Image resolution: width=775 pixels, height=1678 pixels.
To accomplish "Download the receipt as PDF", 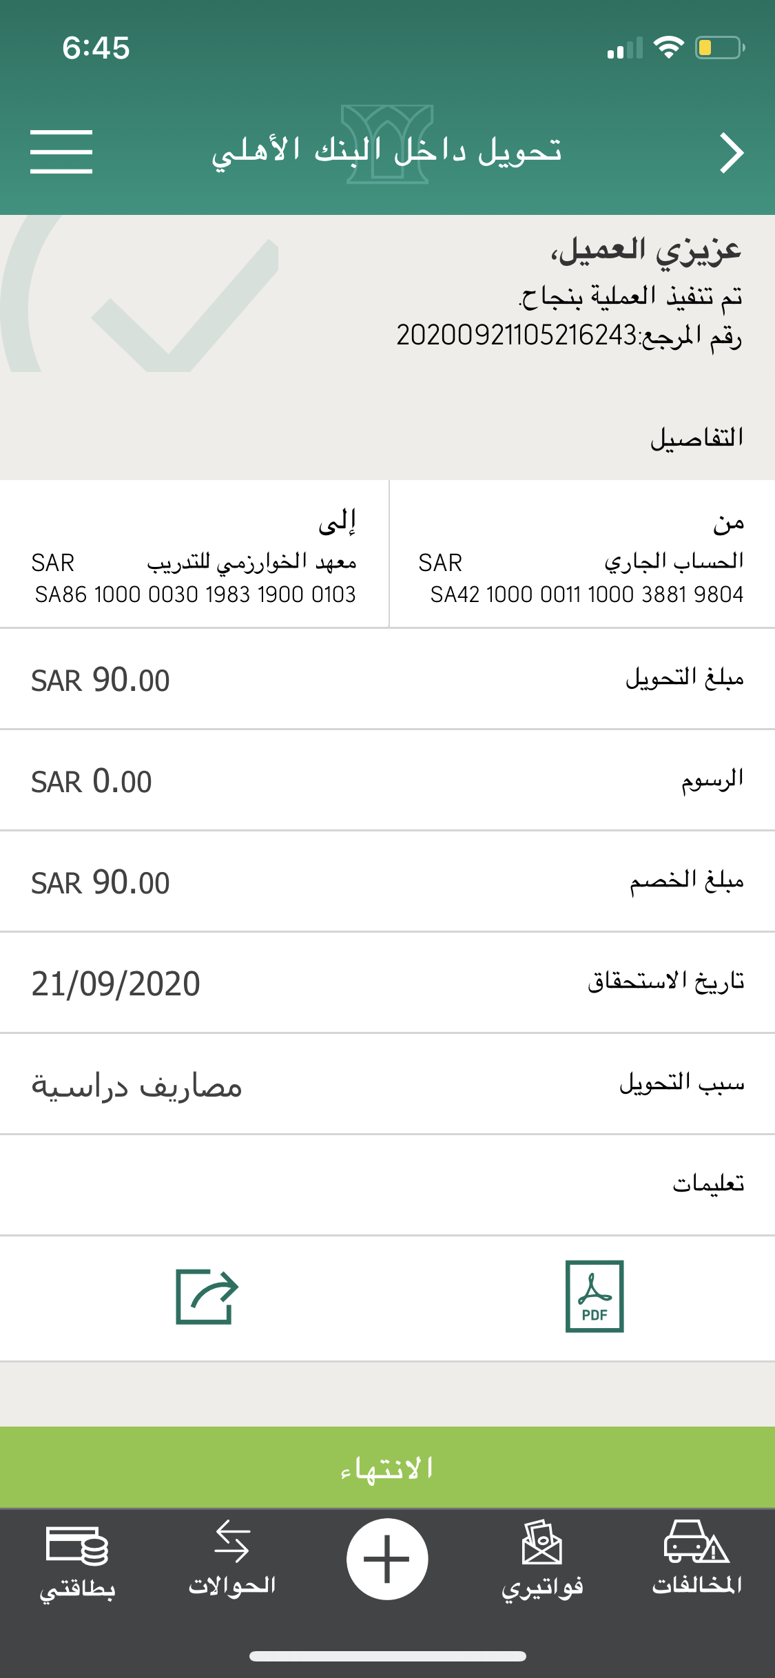I will (595, 1296).
